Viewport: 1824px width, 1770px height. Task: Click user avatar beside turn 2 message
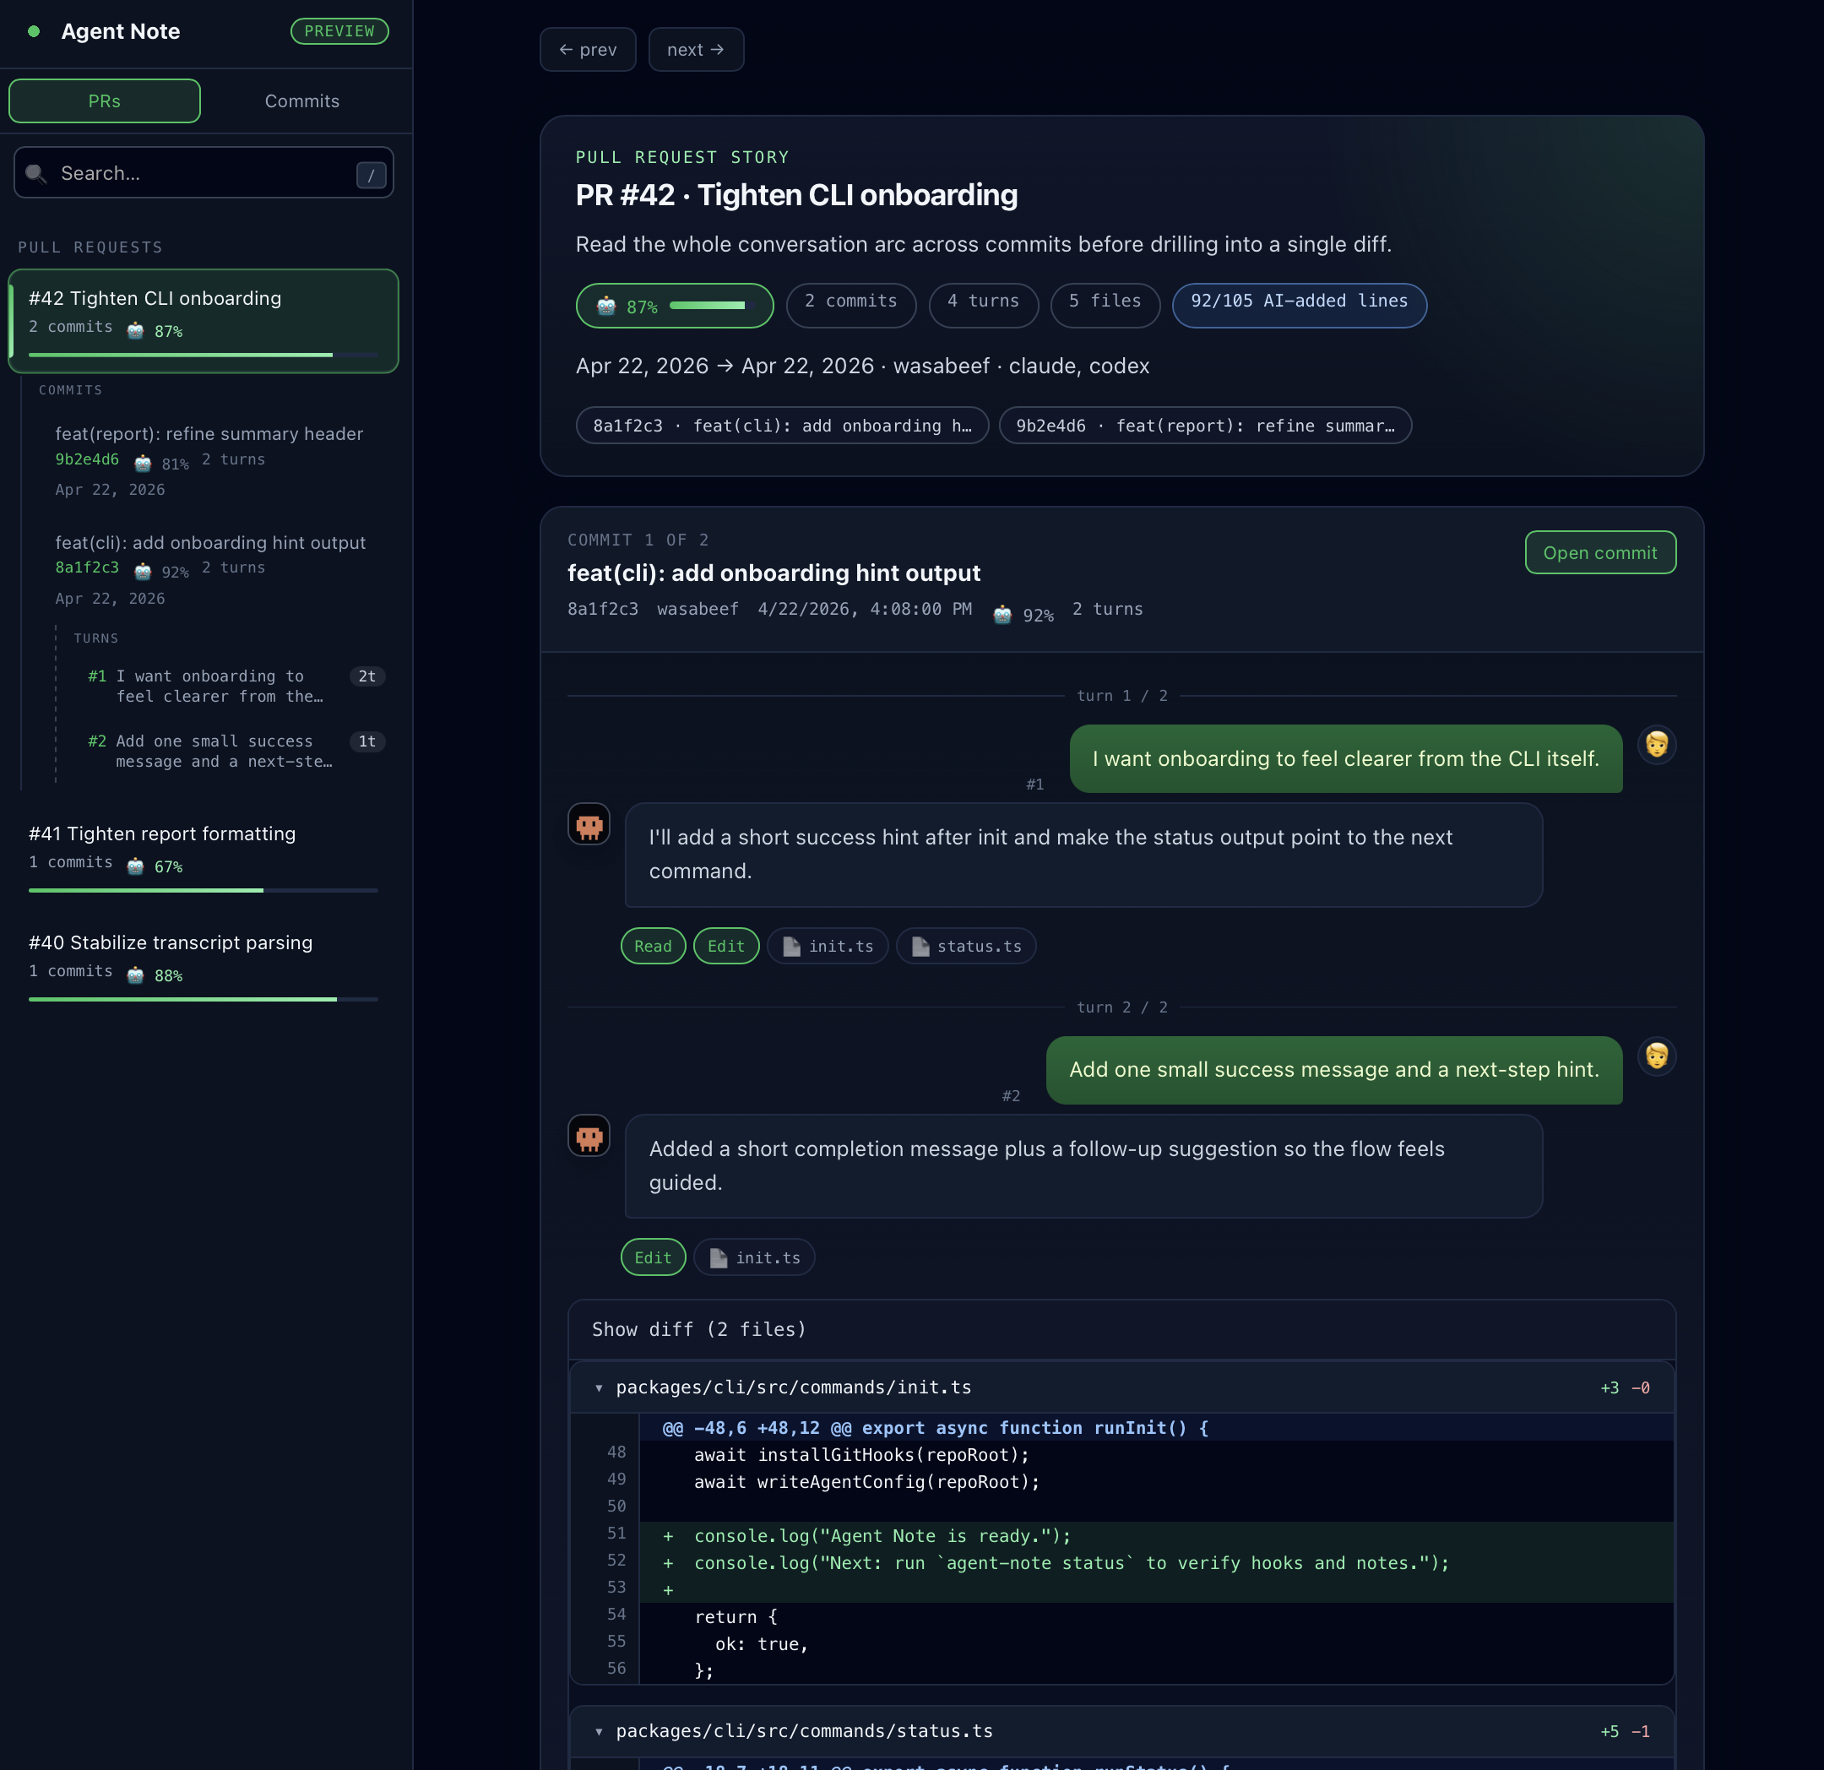click(1657, 1056)
